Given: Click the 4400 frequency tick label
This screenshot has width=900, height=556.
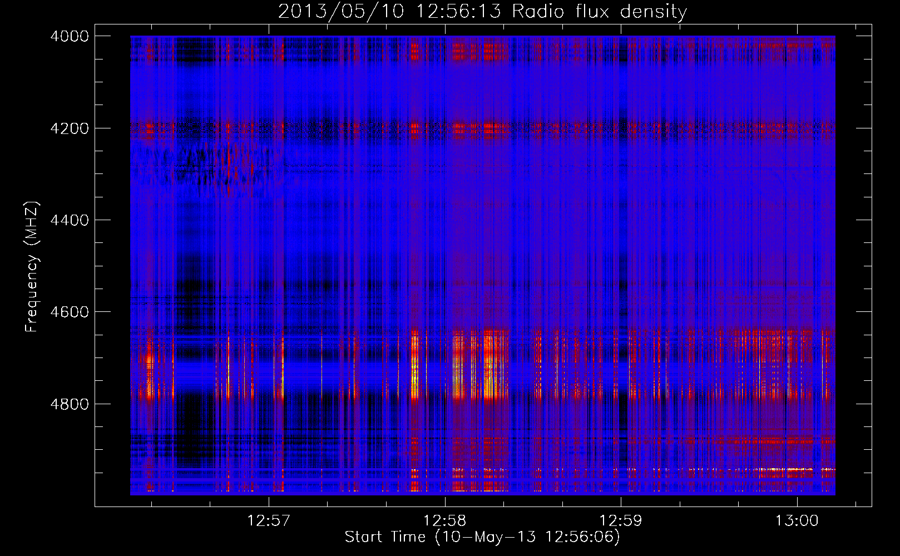Looking at the screenshot, I should (x=70, y=220).
